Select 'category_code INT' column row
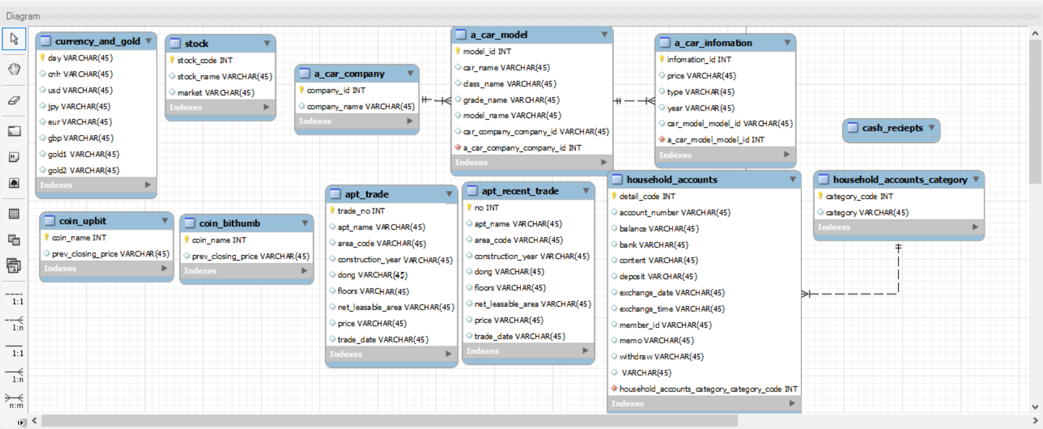The height and width of the screenshot is (429, 1043). [x=898, y=196]
